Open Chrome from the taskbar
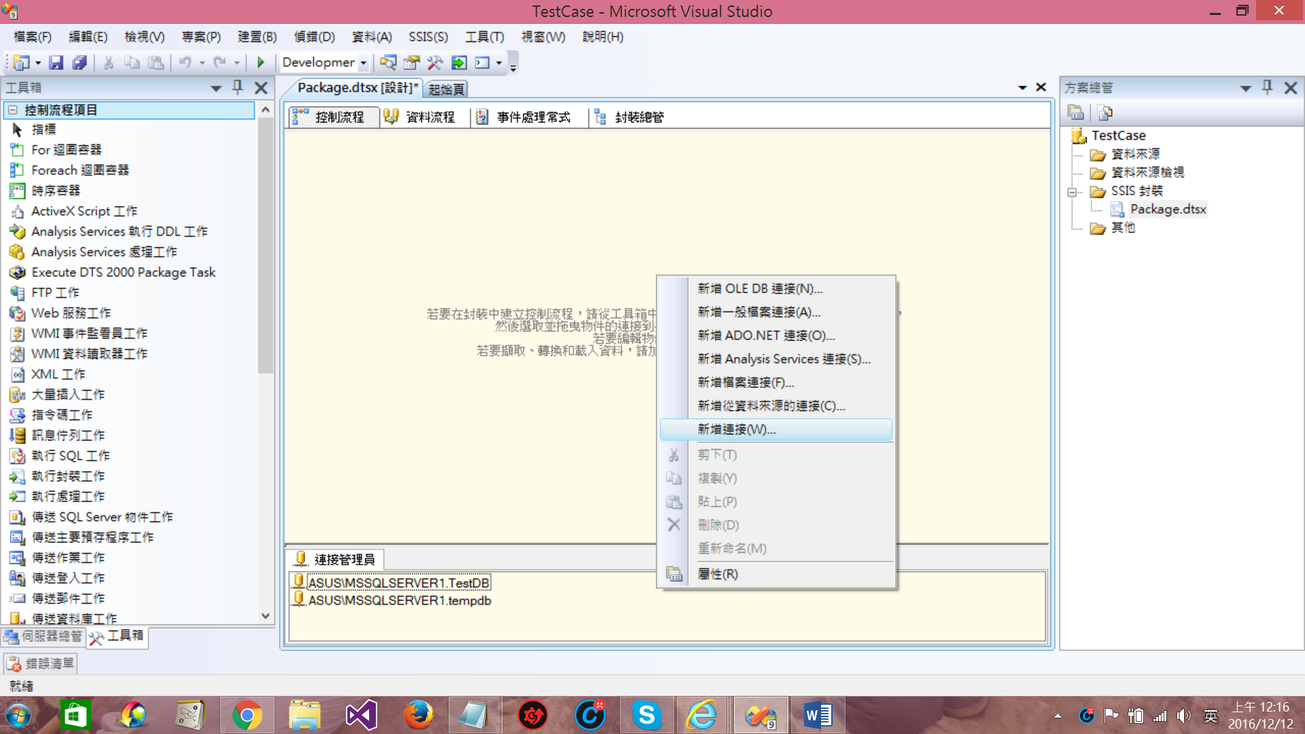1305x734 pixels. click(x=247, y=715)
